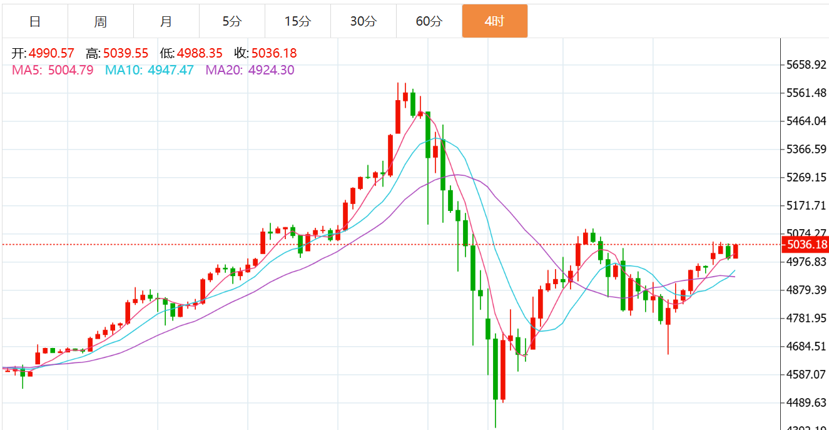Switch chart to 5分 interval

[231, 21]
